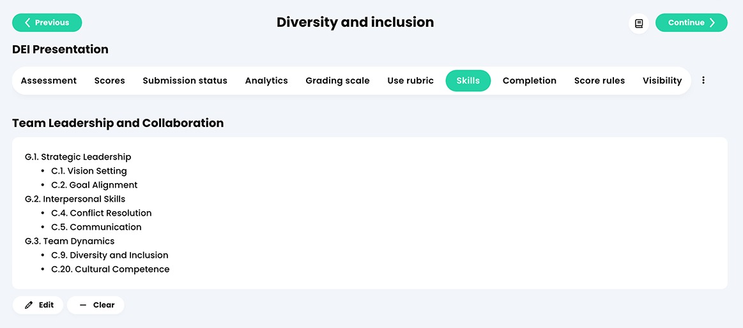Screen dimensions: 743x328
Task: Open the Scores tab
Action: [x=109, y=80]
